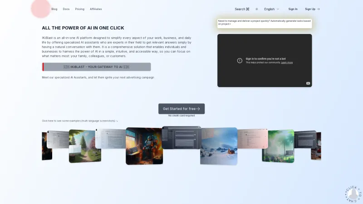Click the Sign Up button
The image size is (363, 204).
(x=312, y=9)
